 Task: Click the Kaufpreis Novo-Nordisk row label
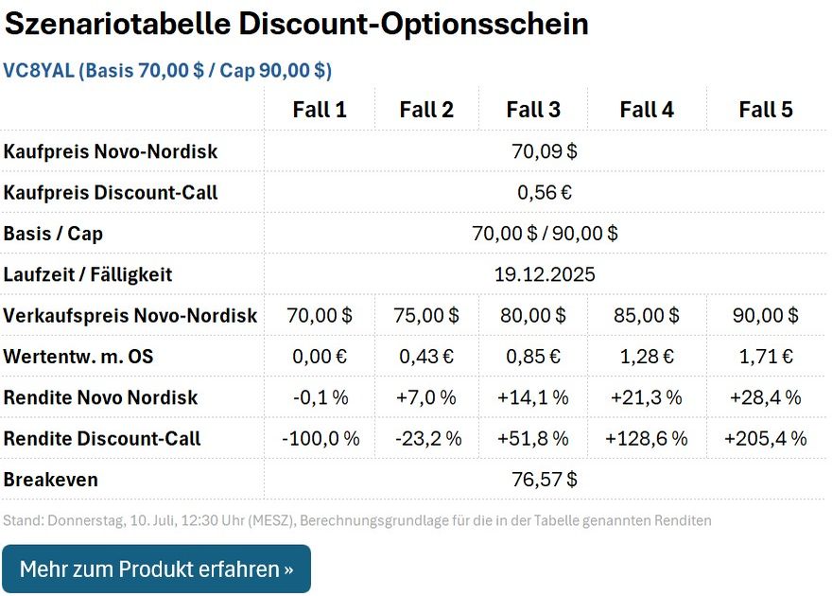coord(111,151)
